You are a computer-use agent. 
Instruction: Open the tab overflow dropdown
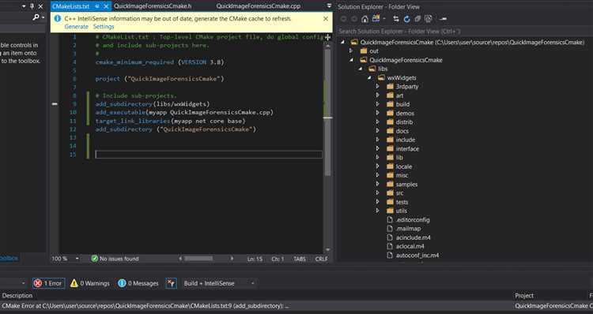coord(329,6)
